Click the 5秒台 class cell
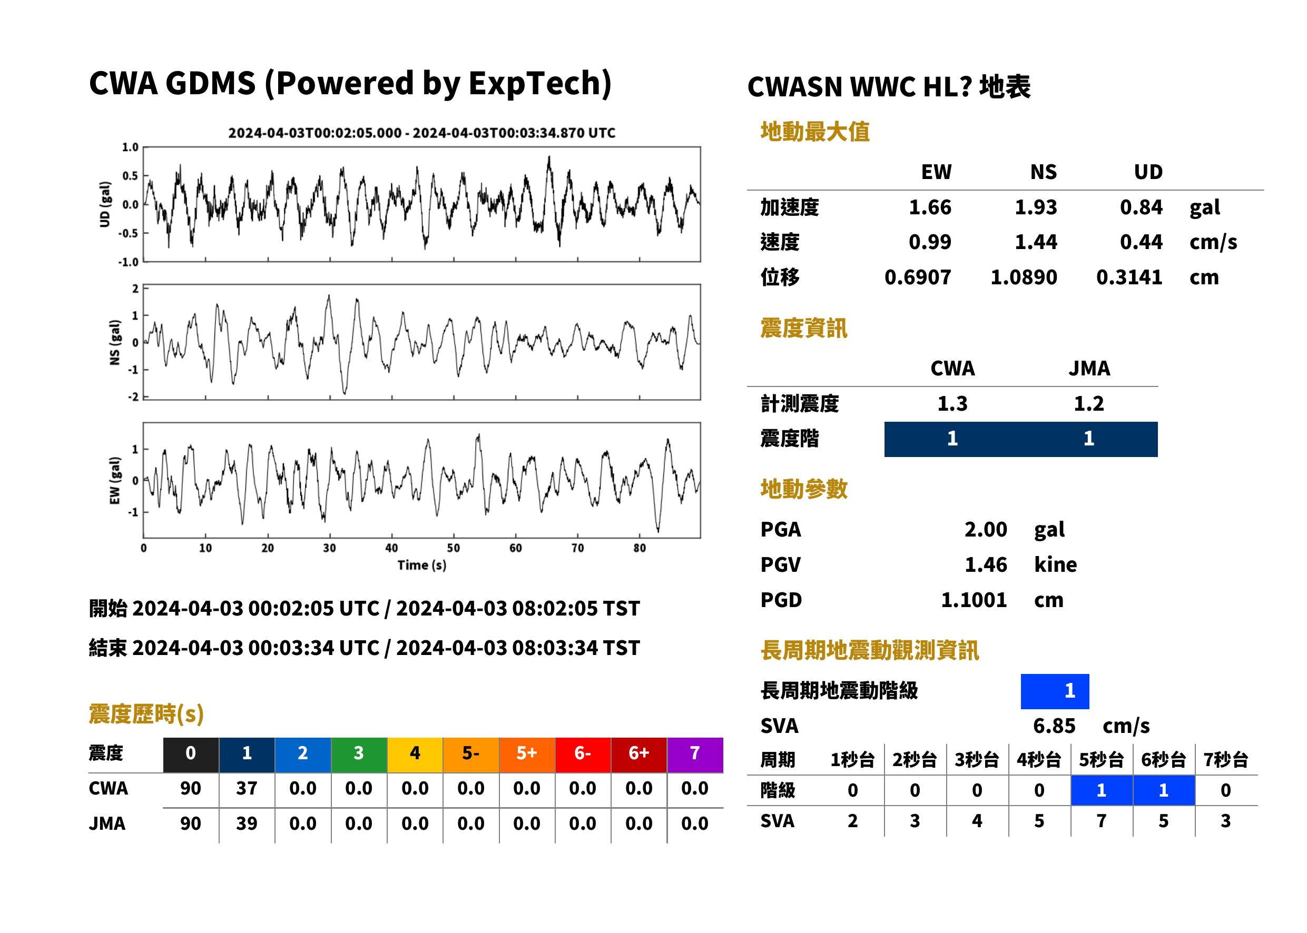This screenshot has height=933, width=1307. (1101, 790)
